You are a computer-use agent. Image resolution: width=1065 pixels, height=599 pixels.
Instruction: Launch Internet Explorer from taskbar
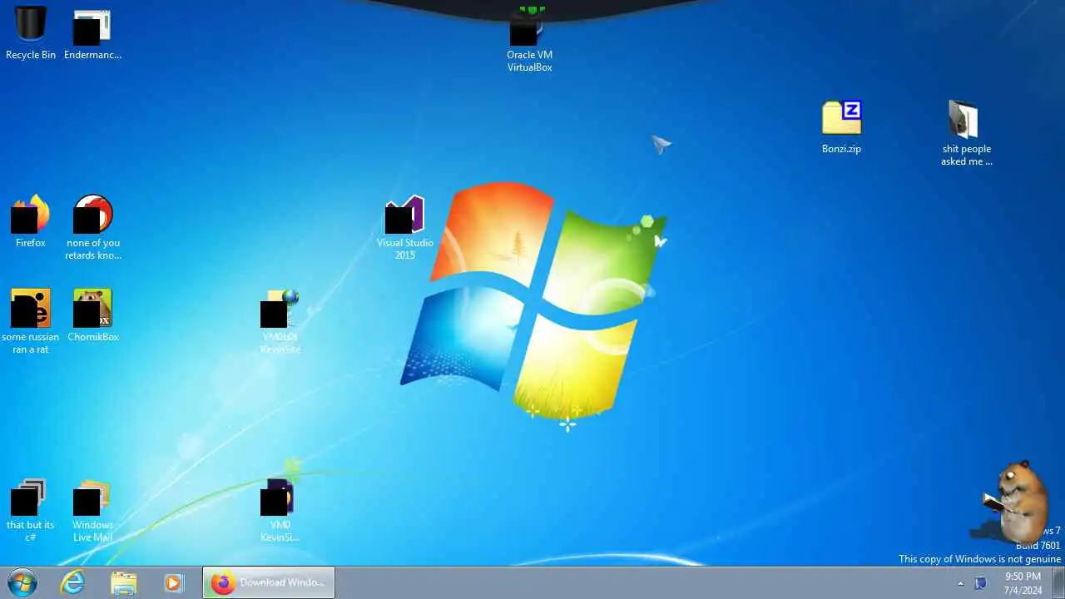(x=73, y=582)
